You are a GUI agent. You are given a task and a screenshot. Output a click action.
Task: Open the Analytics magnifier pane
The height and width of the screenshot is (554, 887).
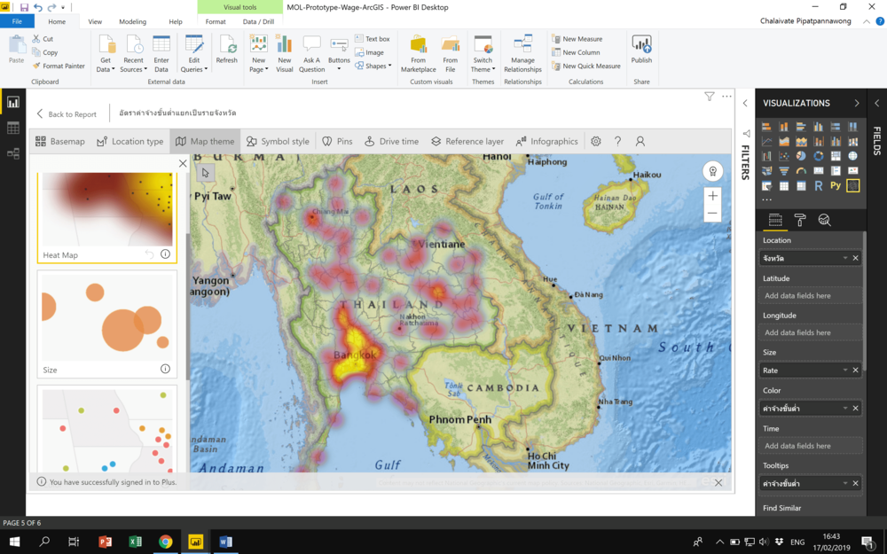(x=825, y=219)
